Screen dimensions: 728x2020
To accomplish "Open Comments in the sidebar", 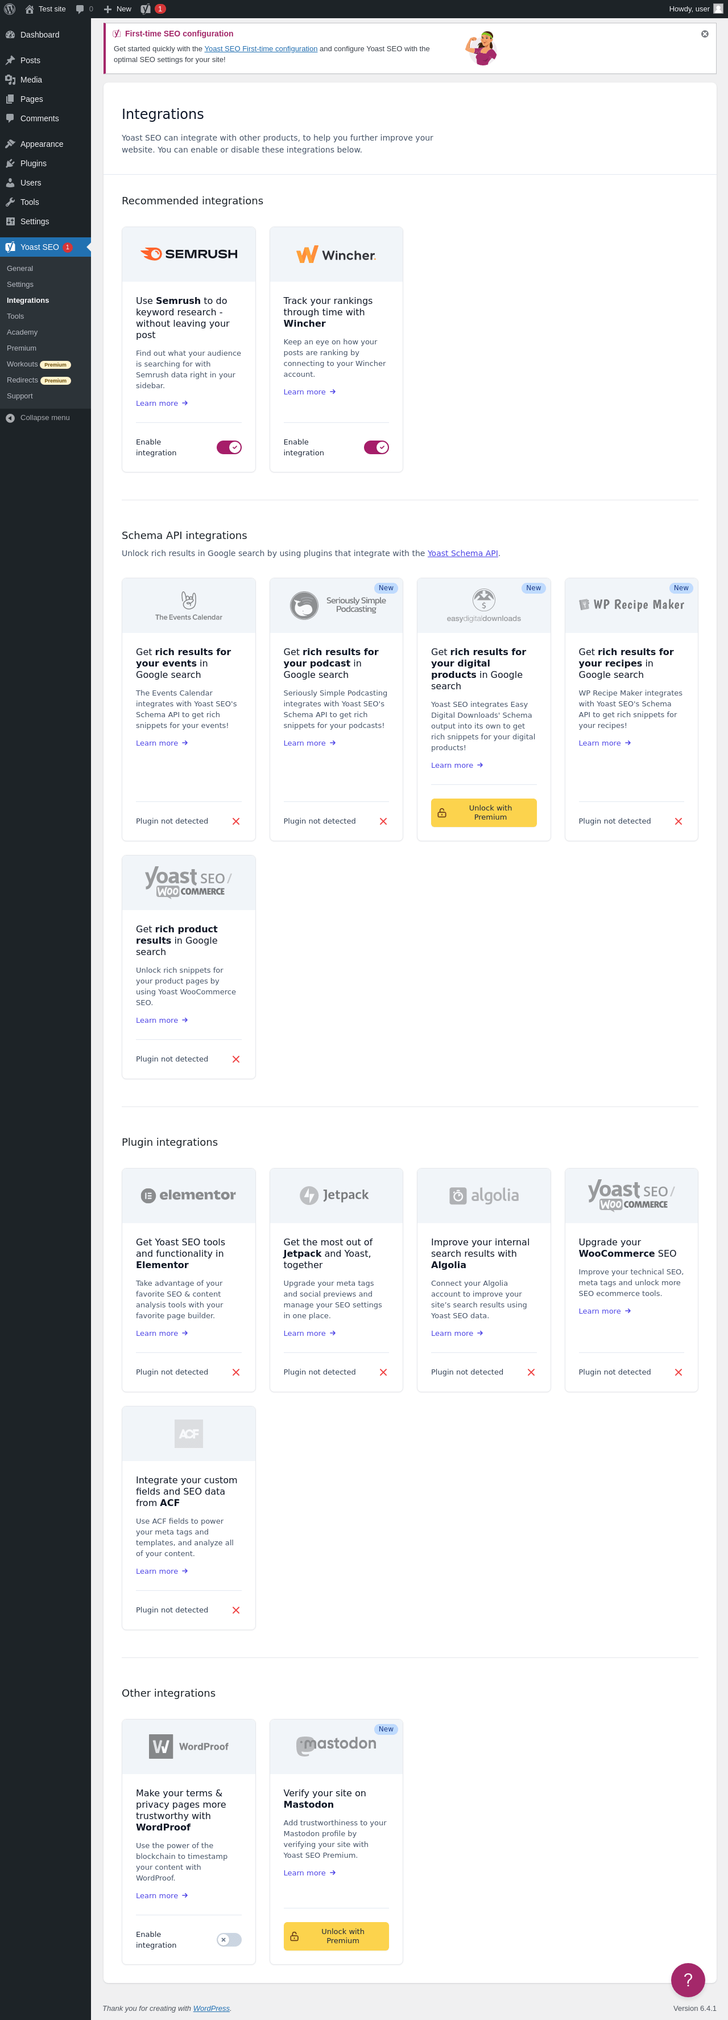I will point(45,118).
